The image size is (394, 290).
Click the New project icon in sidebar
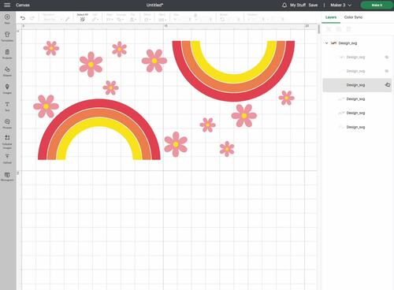click(x=7, y=17)
